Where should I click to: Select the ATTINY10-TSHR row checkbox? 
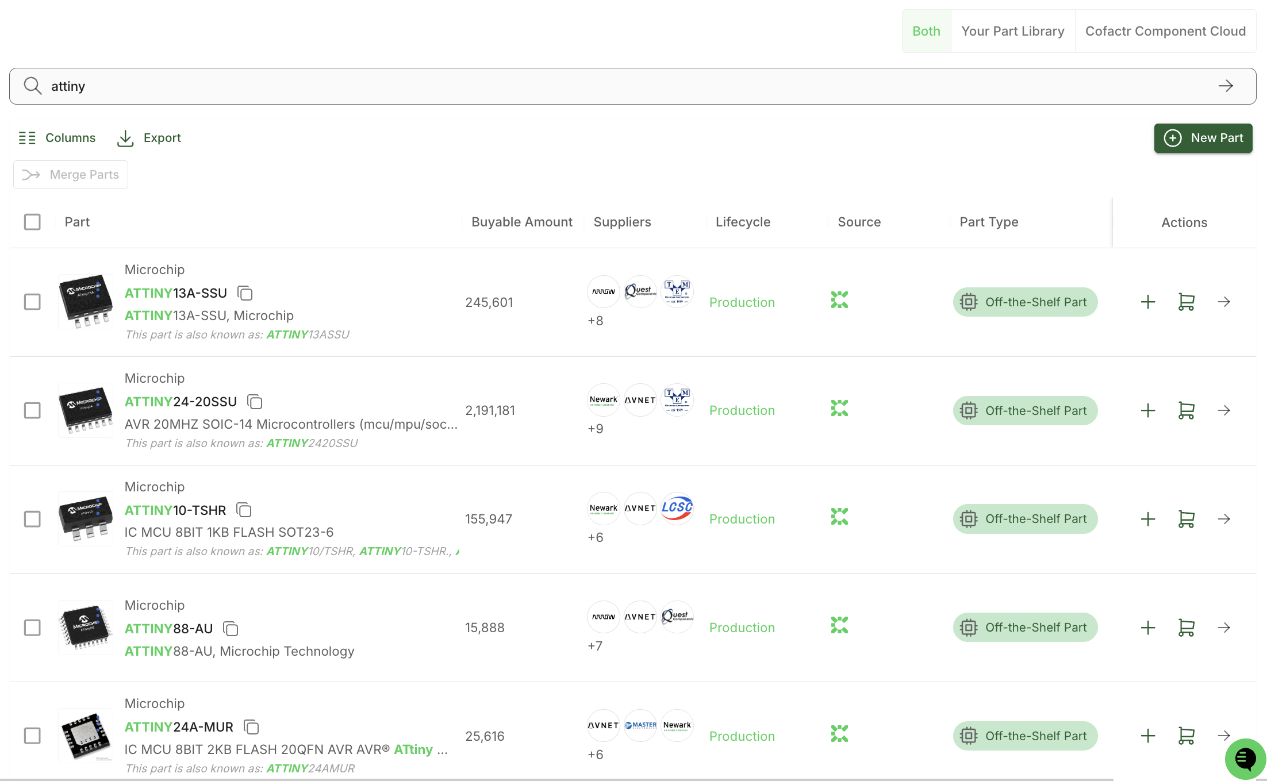(x=32, y=519)
